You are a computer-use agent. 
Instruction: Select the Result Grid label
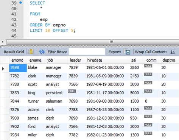[x=14, y=52]
